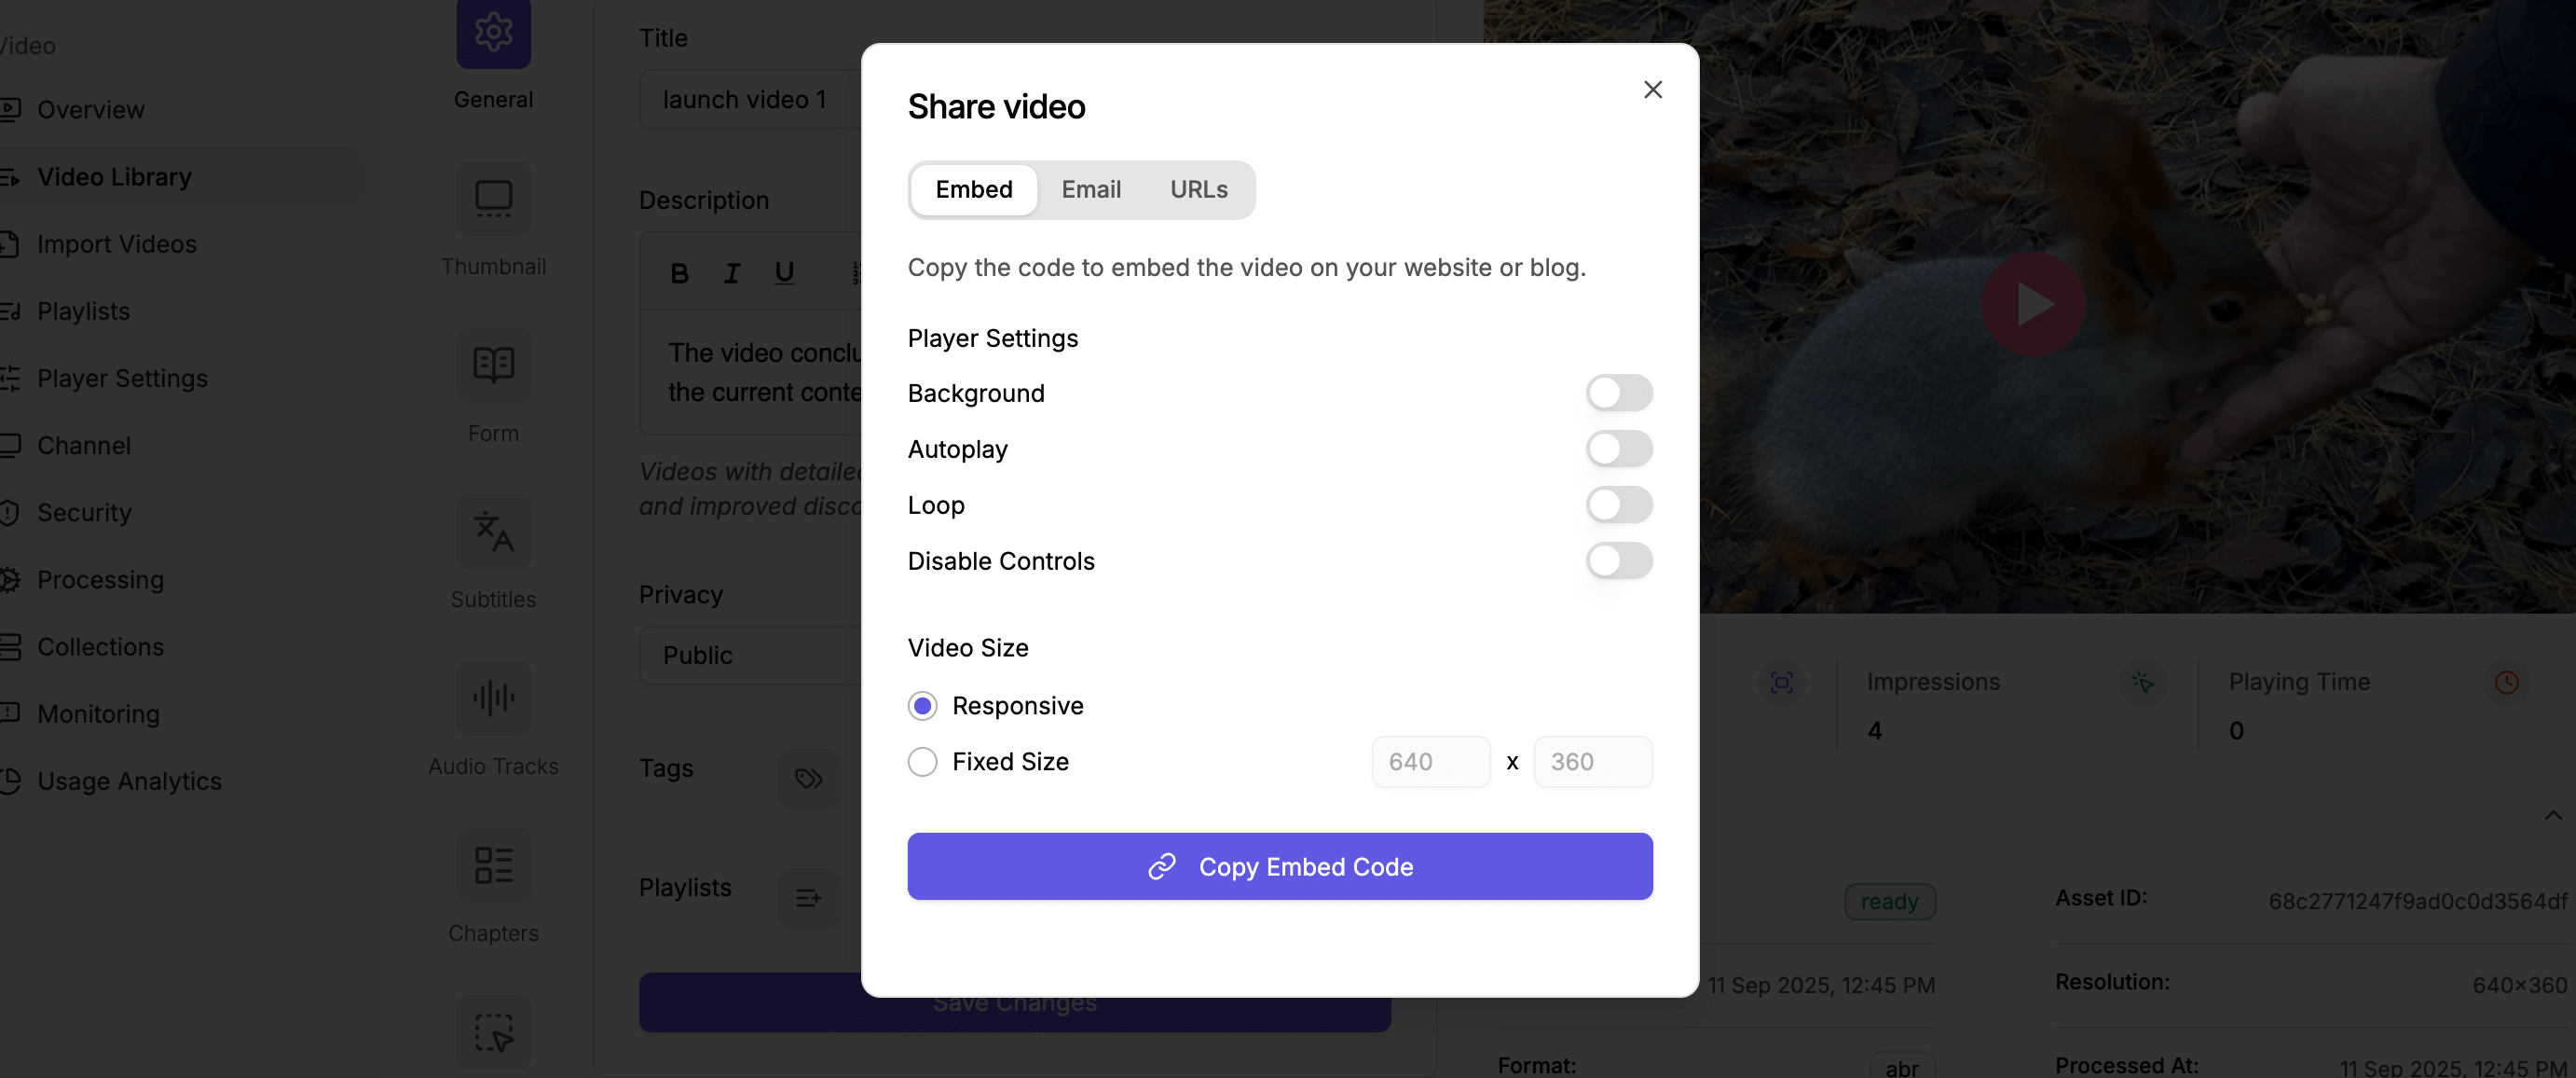
Task: Open the Subtitles translation icon
Action: 493,532
